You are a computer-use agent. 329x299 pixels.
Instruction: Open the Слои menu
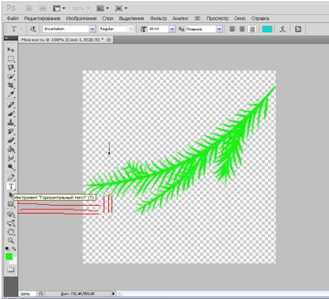(108, 18)
